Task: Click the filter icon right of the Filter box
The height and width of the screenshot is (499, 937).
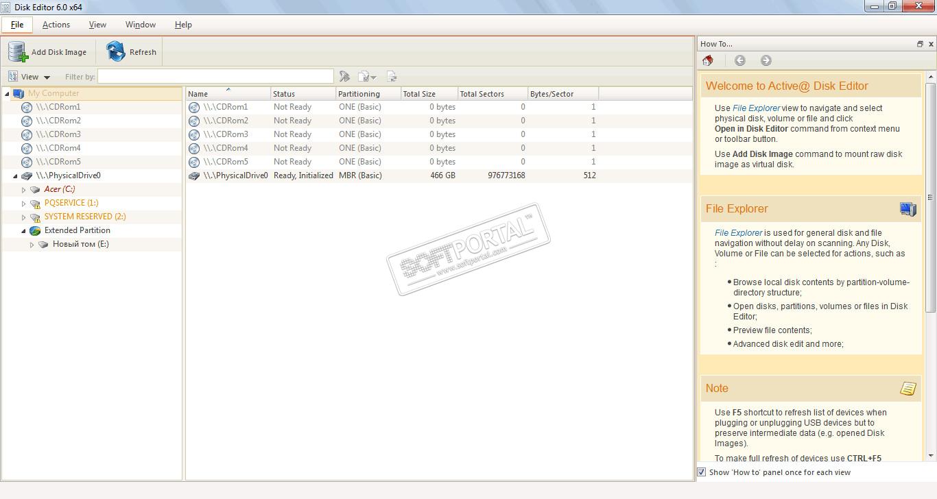Action: tap(344, 77)
